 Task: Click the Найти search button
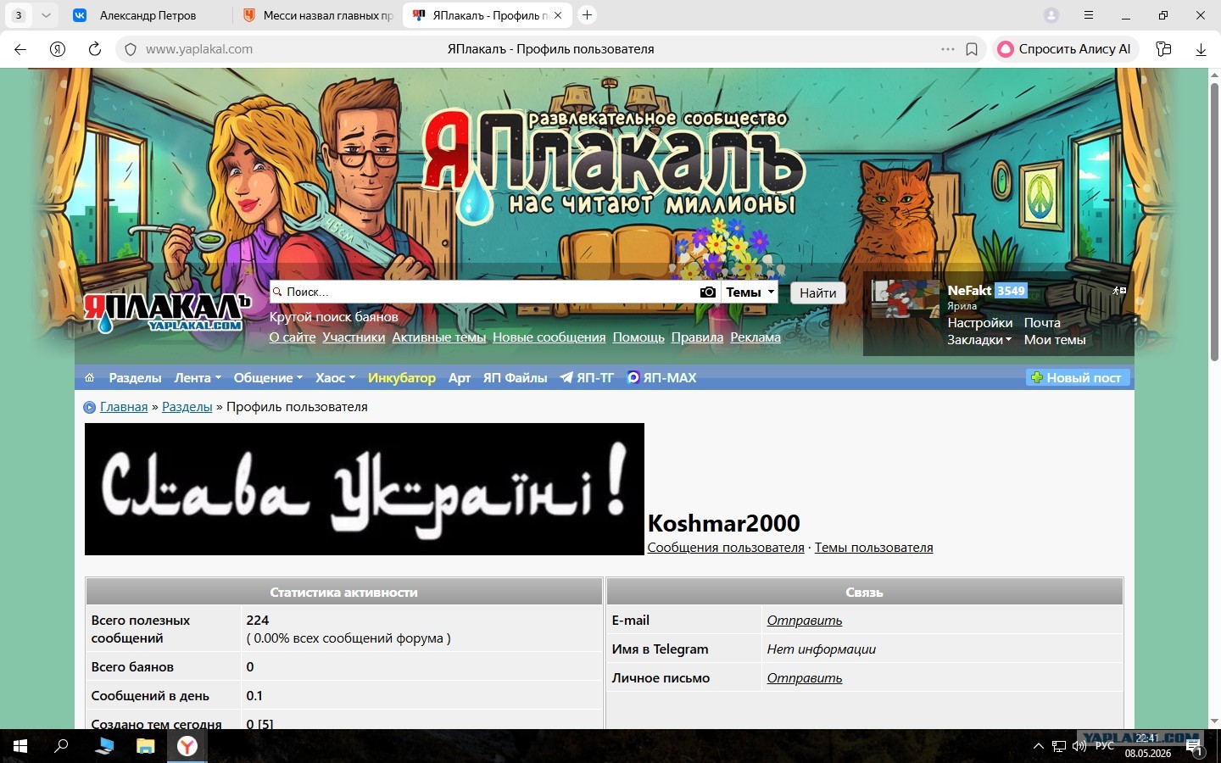(818, 292)
